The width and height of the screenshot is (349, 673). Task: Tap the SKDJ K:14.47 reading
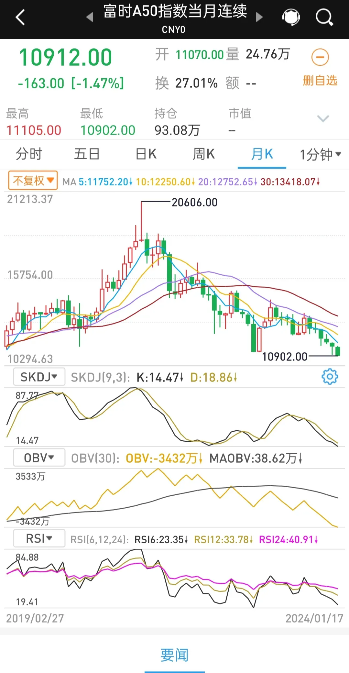[160, 377]
